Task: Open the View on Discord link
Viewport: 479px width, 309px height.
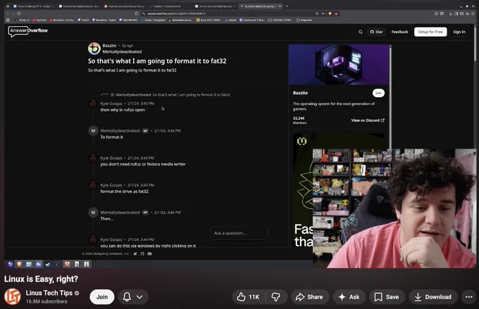Action: pos(368,120)
